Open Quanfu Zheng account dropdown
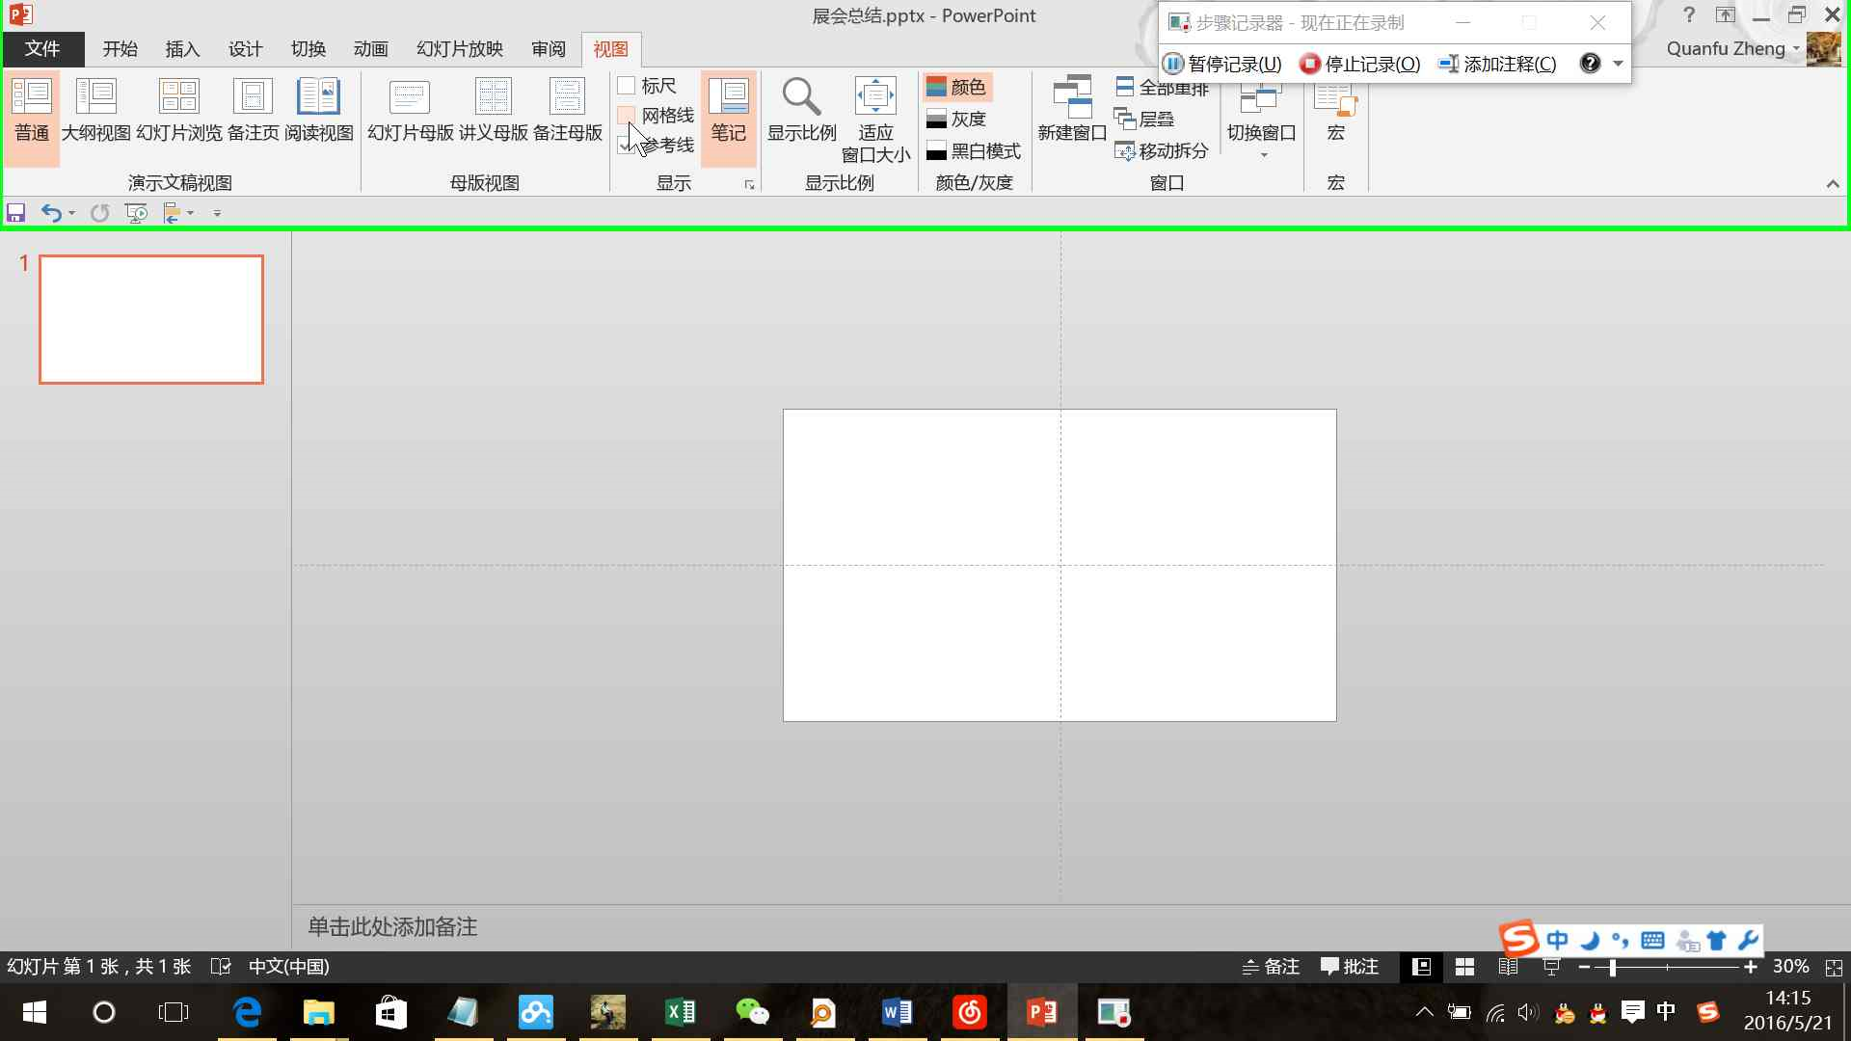This screenshot has width=1851, height=1041. pos(1733,49)
